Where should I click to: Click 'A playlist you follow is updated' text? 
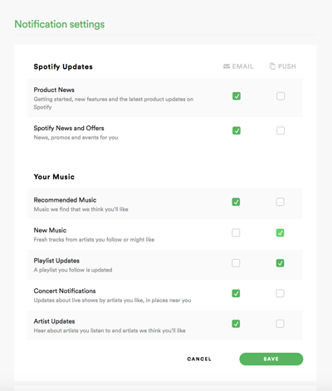pos(73,270)
